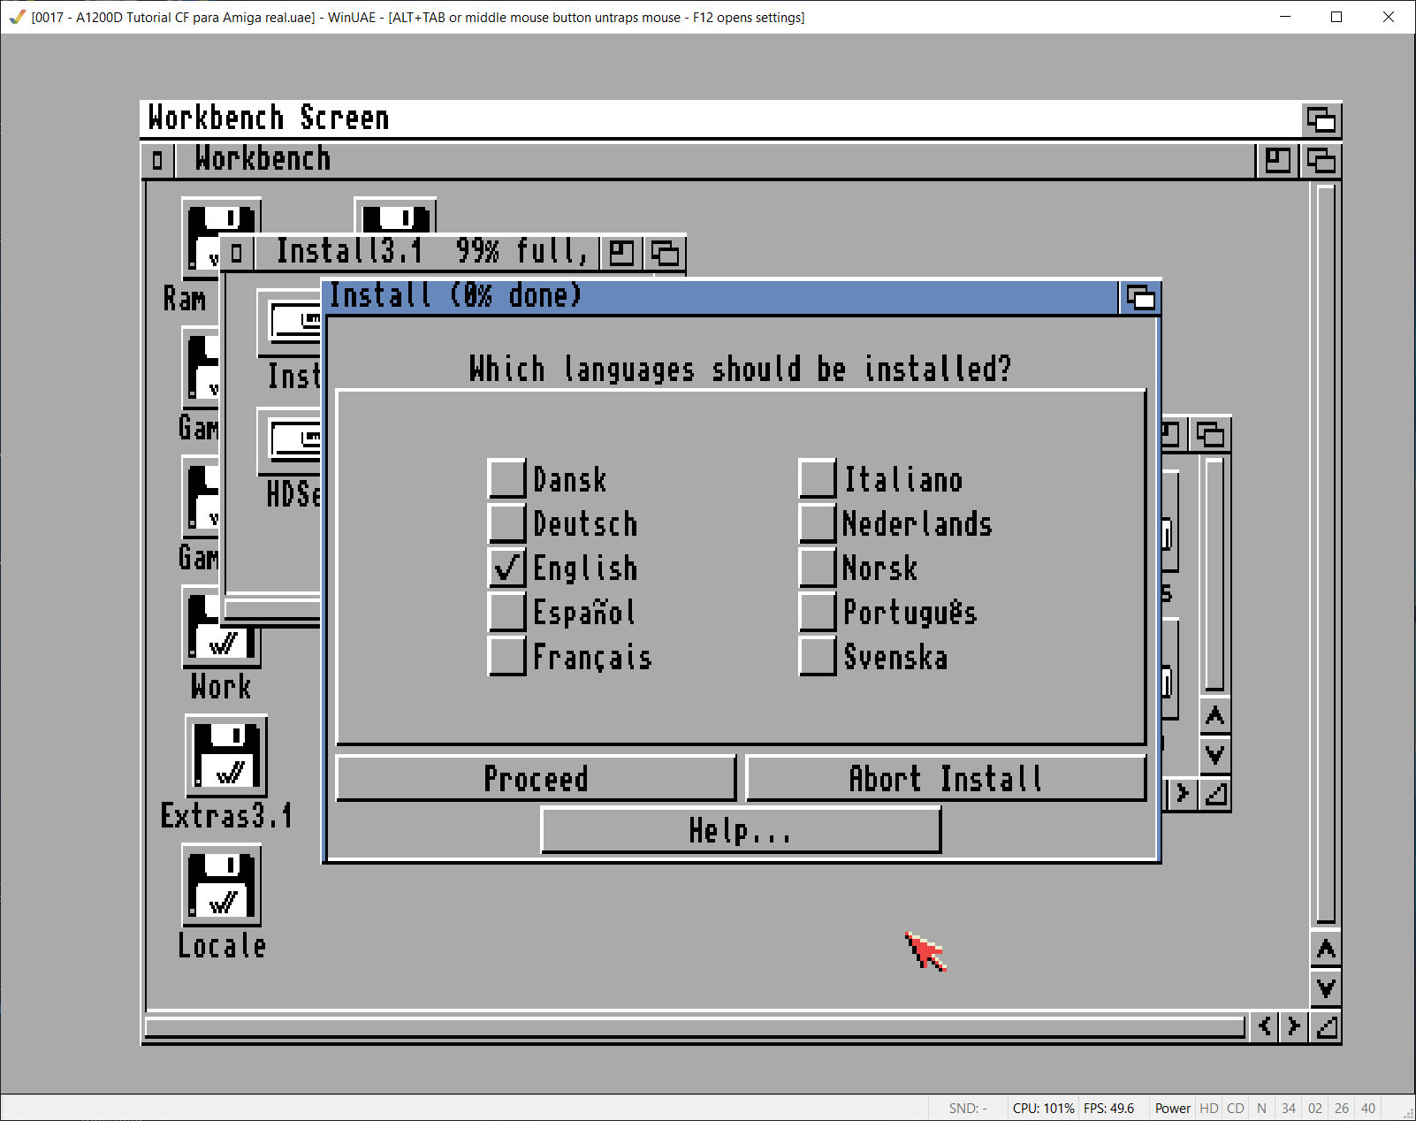
Task: Enable the Nederlands language checkbox
Action: click(818, 523)
